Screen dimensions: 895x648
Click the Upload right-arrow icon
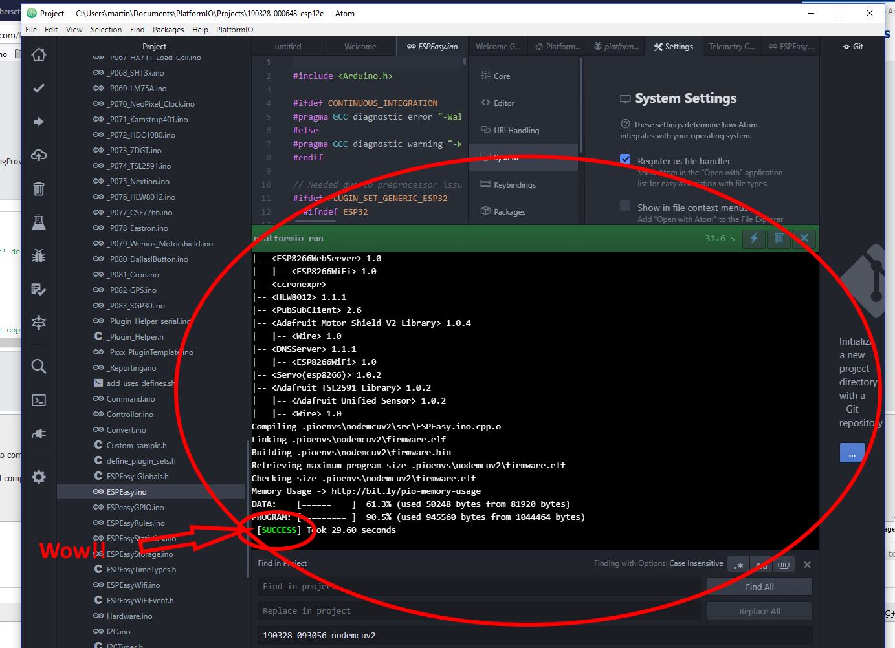pos(39,122)
